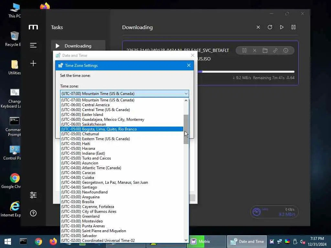Show ISO task info details
The height and width of the screenshot is (248, 331).
pos(286,50)
